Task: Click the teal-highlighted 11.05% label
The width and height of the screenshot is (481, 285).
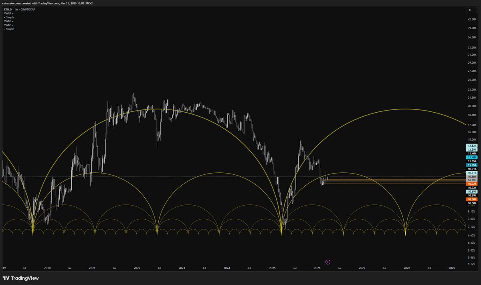Action: pyautogui.click(x=472, y=165)
